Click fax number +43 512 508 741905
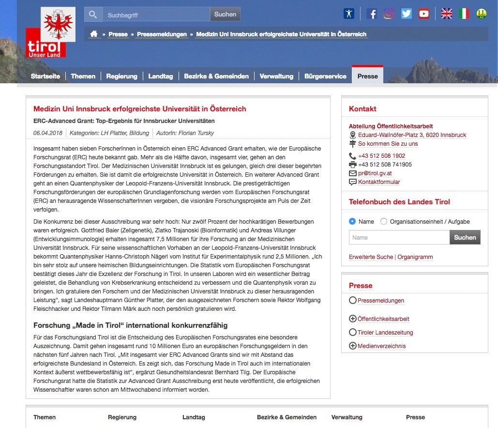Image resolution: width=498 pixels, height=428 pixels. coord(385,164)
